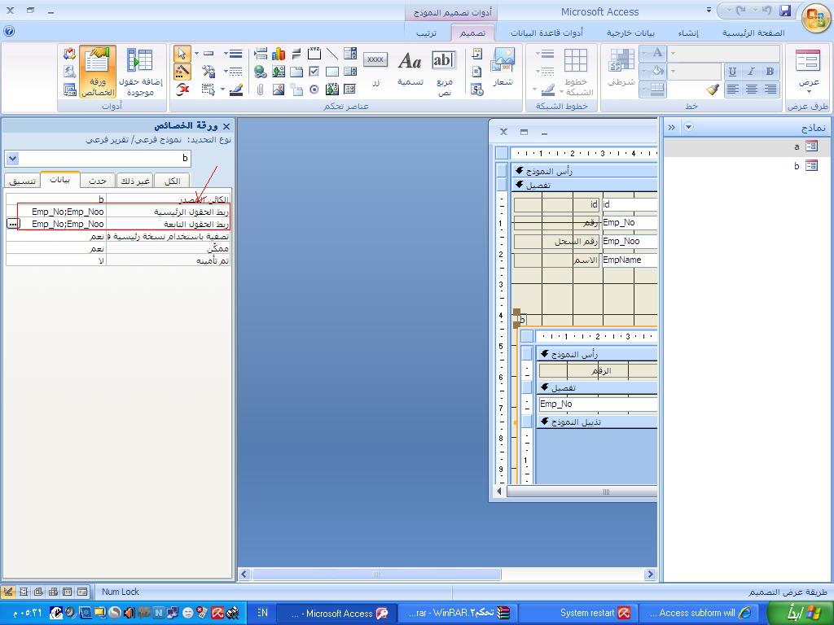Select the Line control tool

click(332, 54)
